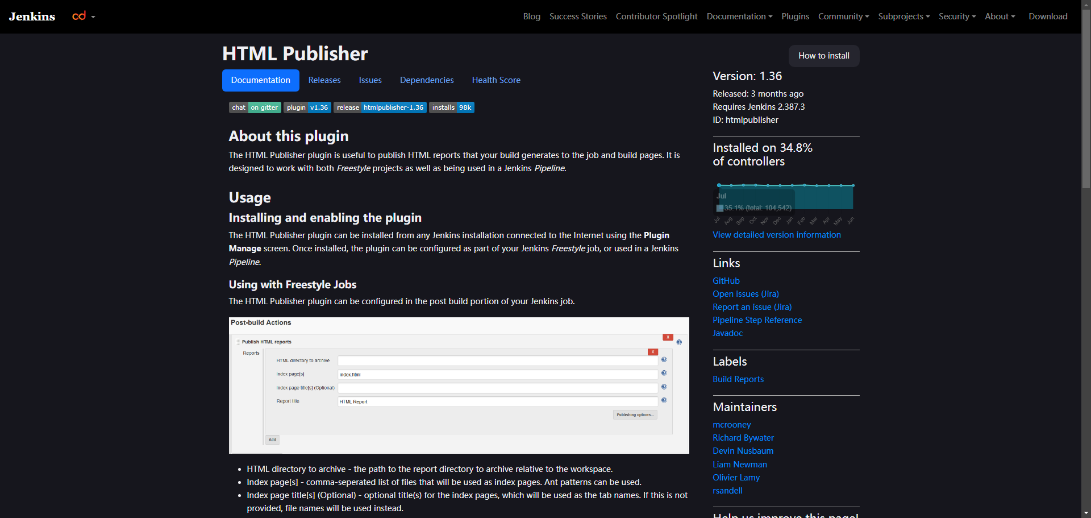Switch to the Releases tab
This screenshot has width=1091, height=518.
point(324,80)
